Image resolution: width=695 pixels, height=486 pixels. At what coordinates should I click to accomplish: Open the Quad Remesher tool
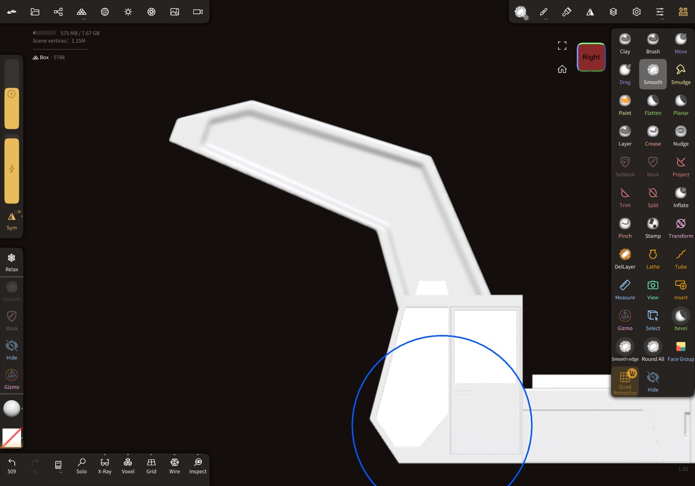pyautogui.click(x=625, y=382)
